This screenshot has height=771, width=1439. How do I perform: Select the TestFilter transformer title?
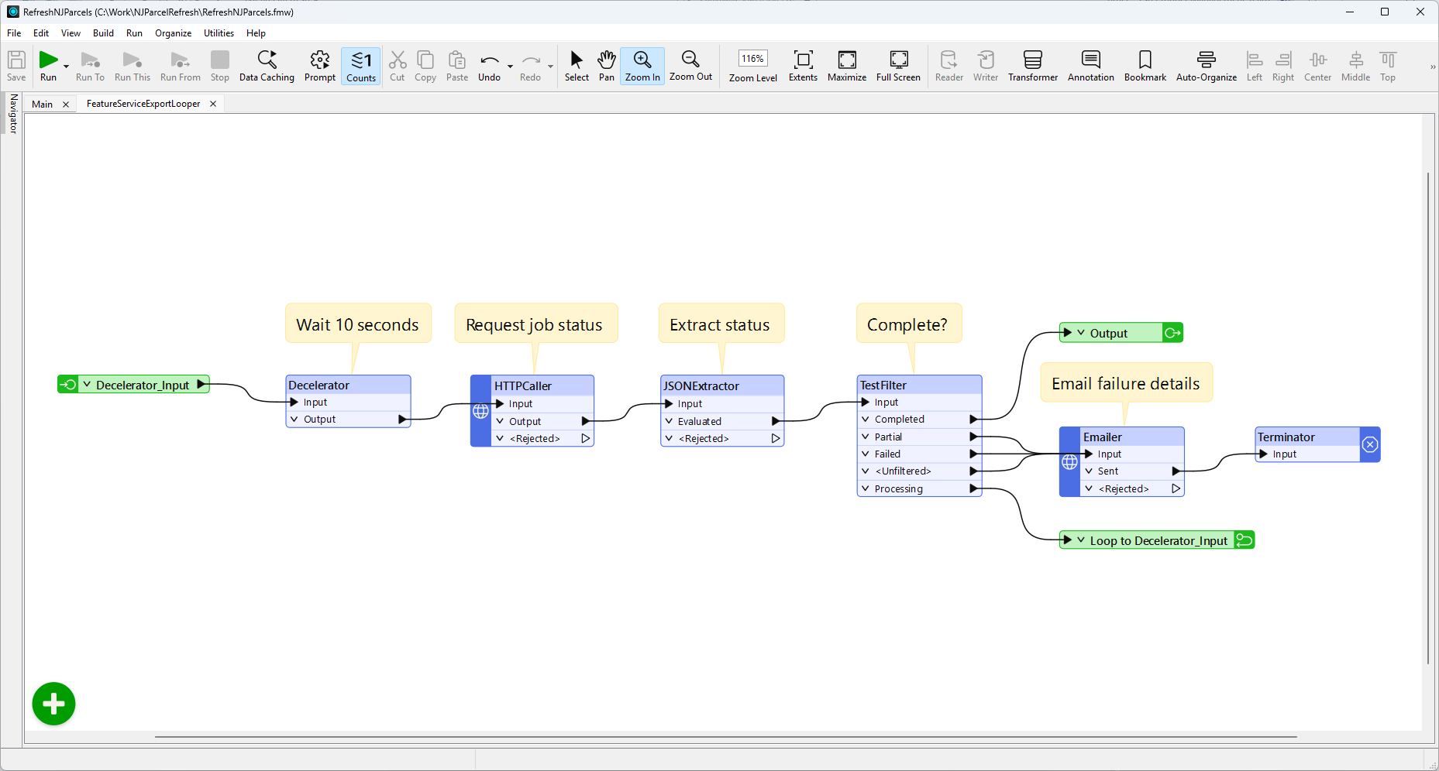[x=883, y=385]
